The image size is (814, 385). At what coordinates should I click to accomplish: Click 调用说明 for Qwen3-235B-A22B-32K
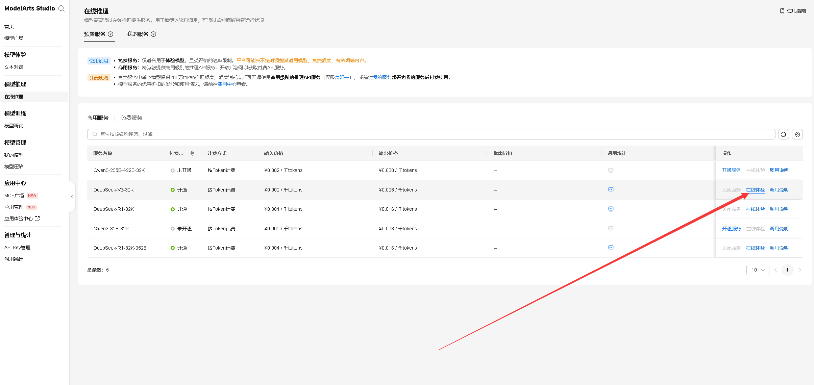click(779, 170)
